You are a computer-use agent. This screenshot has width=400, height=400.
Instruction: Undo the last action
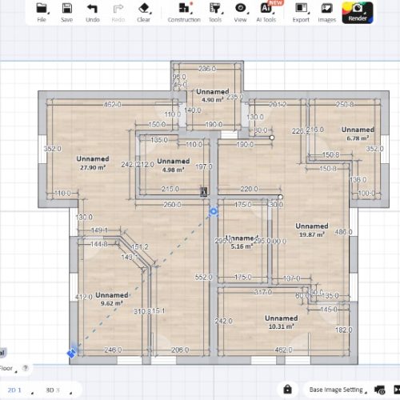click(93, 13)
